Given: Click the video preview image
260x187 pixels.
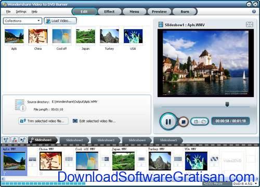Looking at the screenshot, I should click(x=205, y=63).
